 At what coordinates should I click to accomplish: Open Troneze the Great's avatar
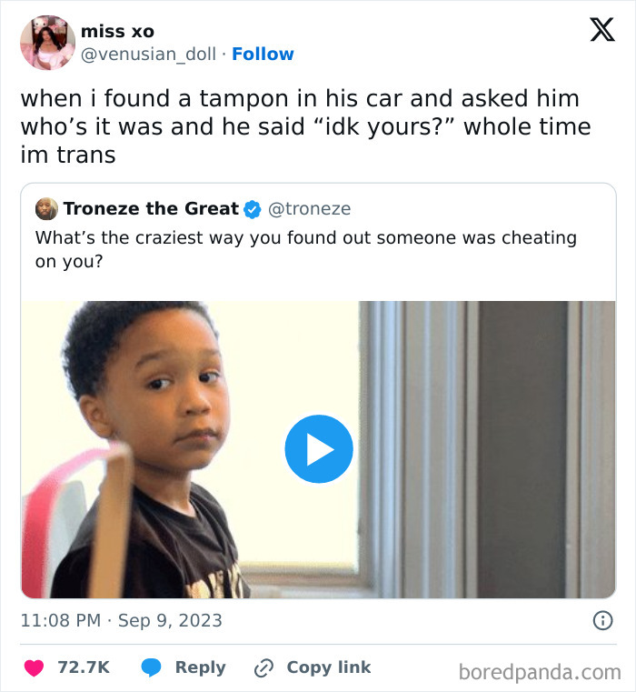46,209
